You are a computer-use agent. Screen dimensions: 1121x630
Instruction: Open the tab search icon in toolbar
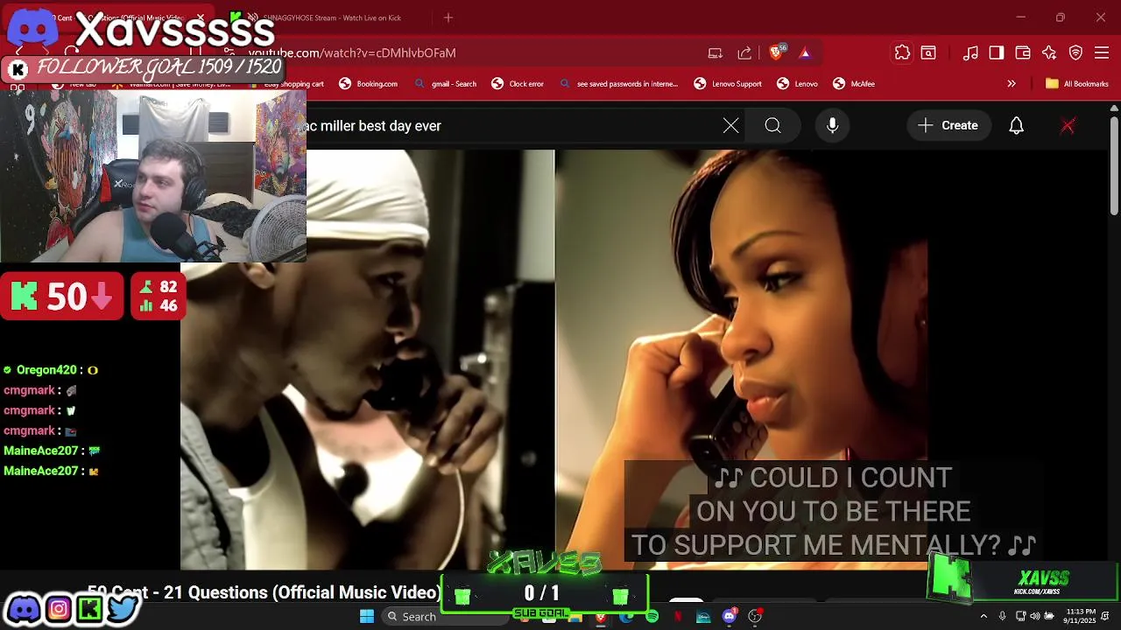928,52
